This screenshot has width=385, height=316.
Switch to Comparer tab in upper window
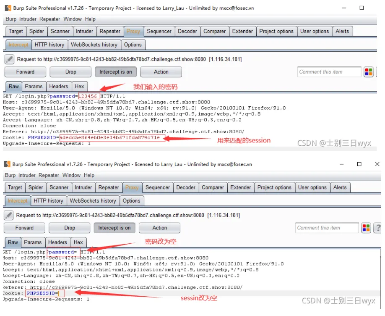(214, 31)
